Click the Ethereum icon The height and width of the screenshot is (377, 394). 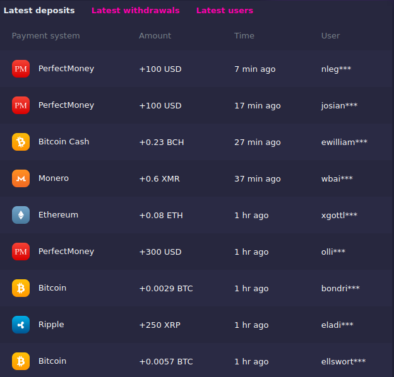21,215
